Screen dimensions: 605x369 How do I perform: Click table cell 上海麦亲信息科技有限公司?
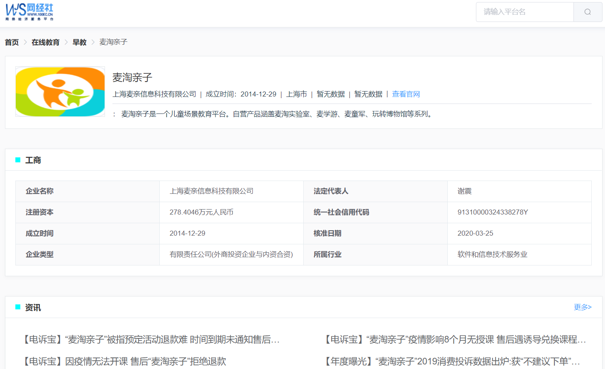click(x=232, y=191)
